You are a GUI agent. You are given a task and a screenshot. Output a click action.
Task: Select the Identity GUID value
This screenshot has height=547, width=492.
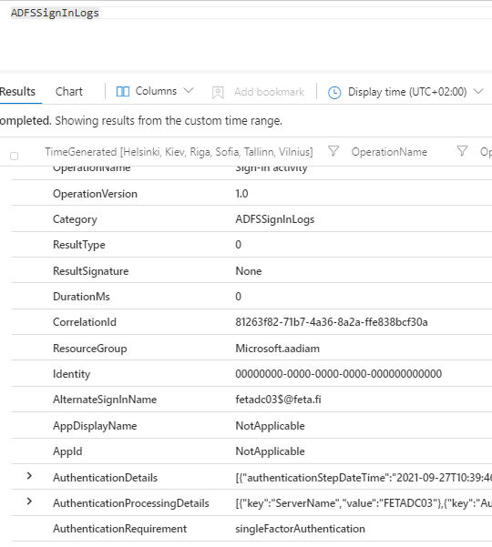click(x=338, y=374)
